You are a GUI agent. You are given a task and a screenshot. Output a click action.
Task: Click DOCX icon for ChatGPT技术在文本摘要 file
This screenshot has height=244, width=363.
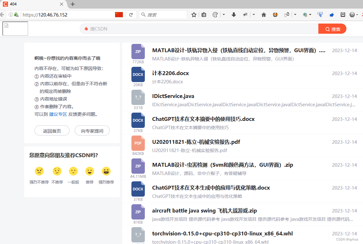pyautogui.click(x=138, y=120)
